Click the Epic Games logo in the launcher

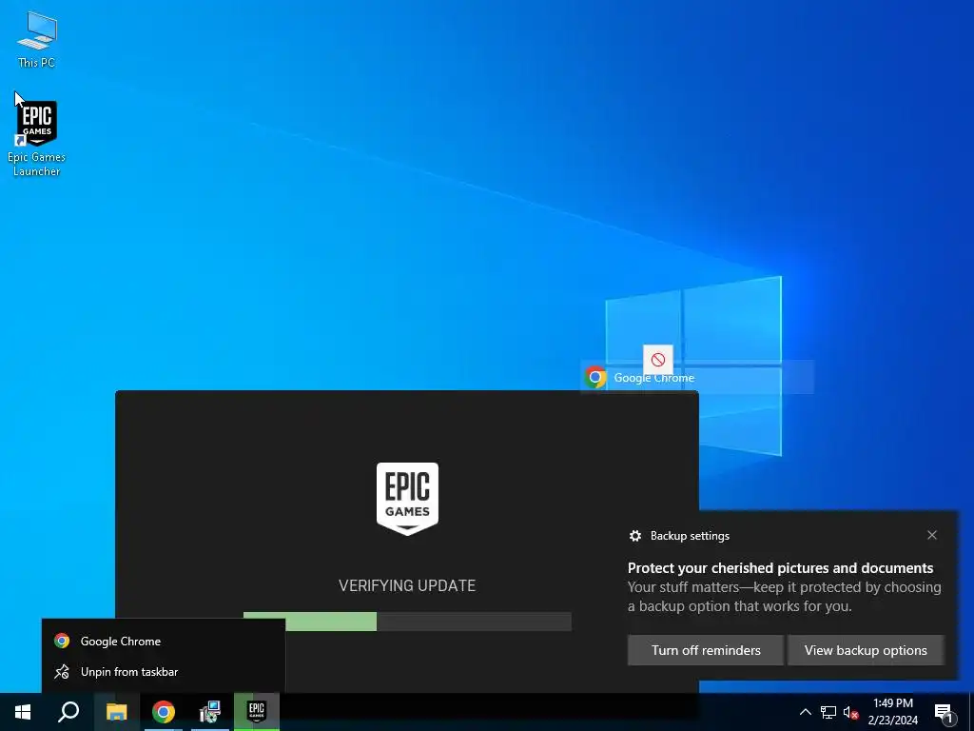(407, 499)
